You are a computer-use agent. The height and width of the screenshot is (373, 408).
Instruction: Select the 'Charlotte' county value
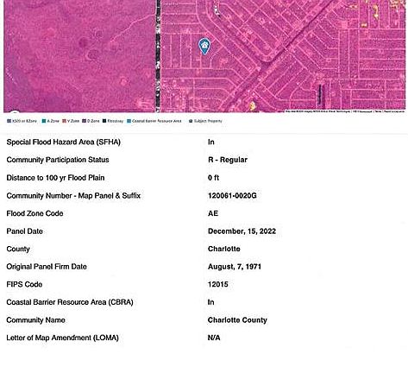click(x=224, y=249)
